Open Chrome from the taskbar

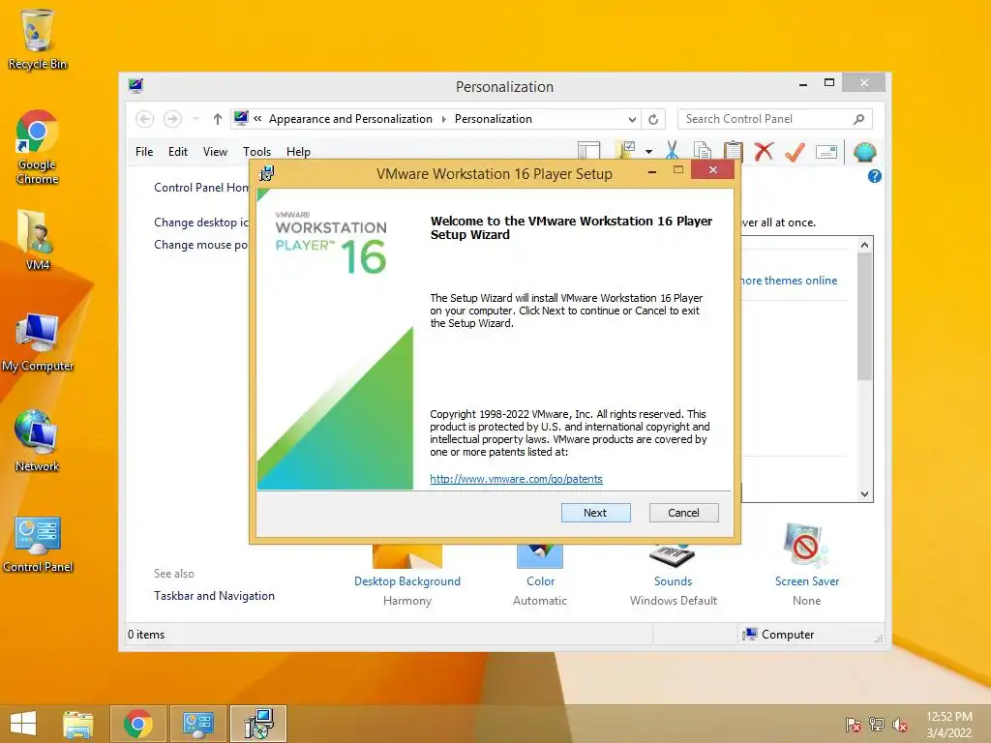point(138,724)
